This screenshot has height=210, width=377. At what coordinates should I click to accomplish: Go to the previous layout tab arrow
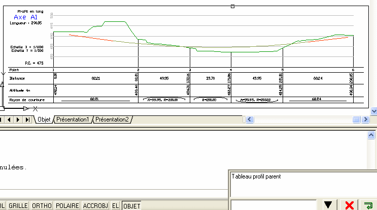coord(11,119)
